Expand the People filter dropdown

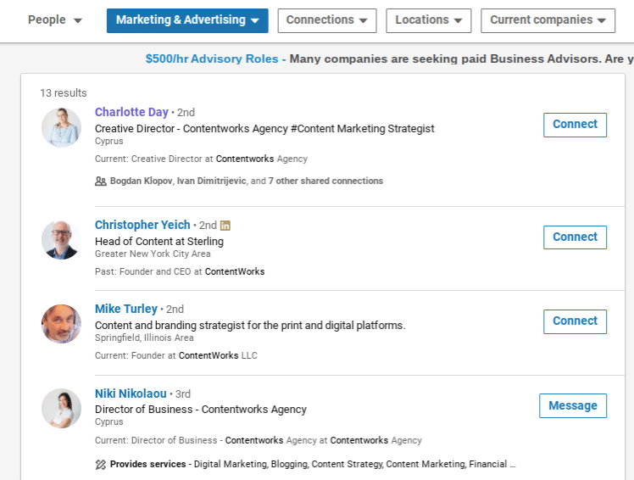pos(54,20)
